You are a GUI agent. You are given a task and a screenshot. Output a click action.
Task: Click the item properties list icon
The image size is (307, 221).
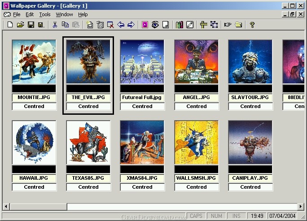[100, 25]
